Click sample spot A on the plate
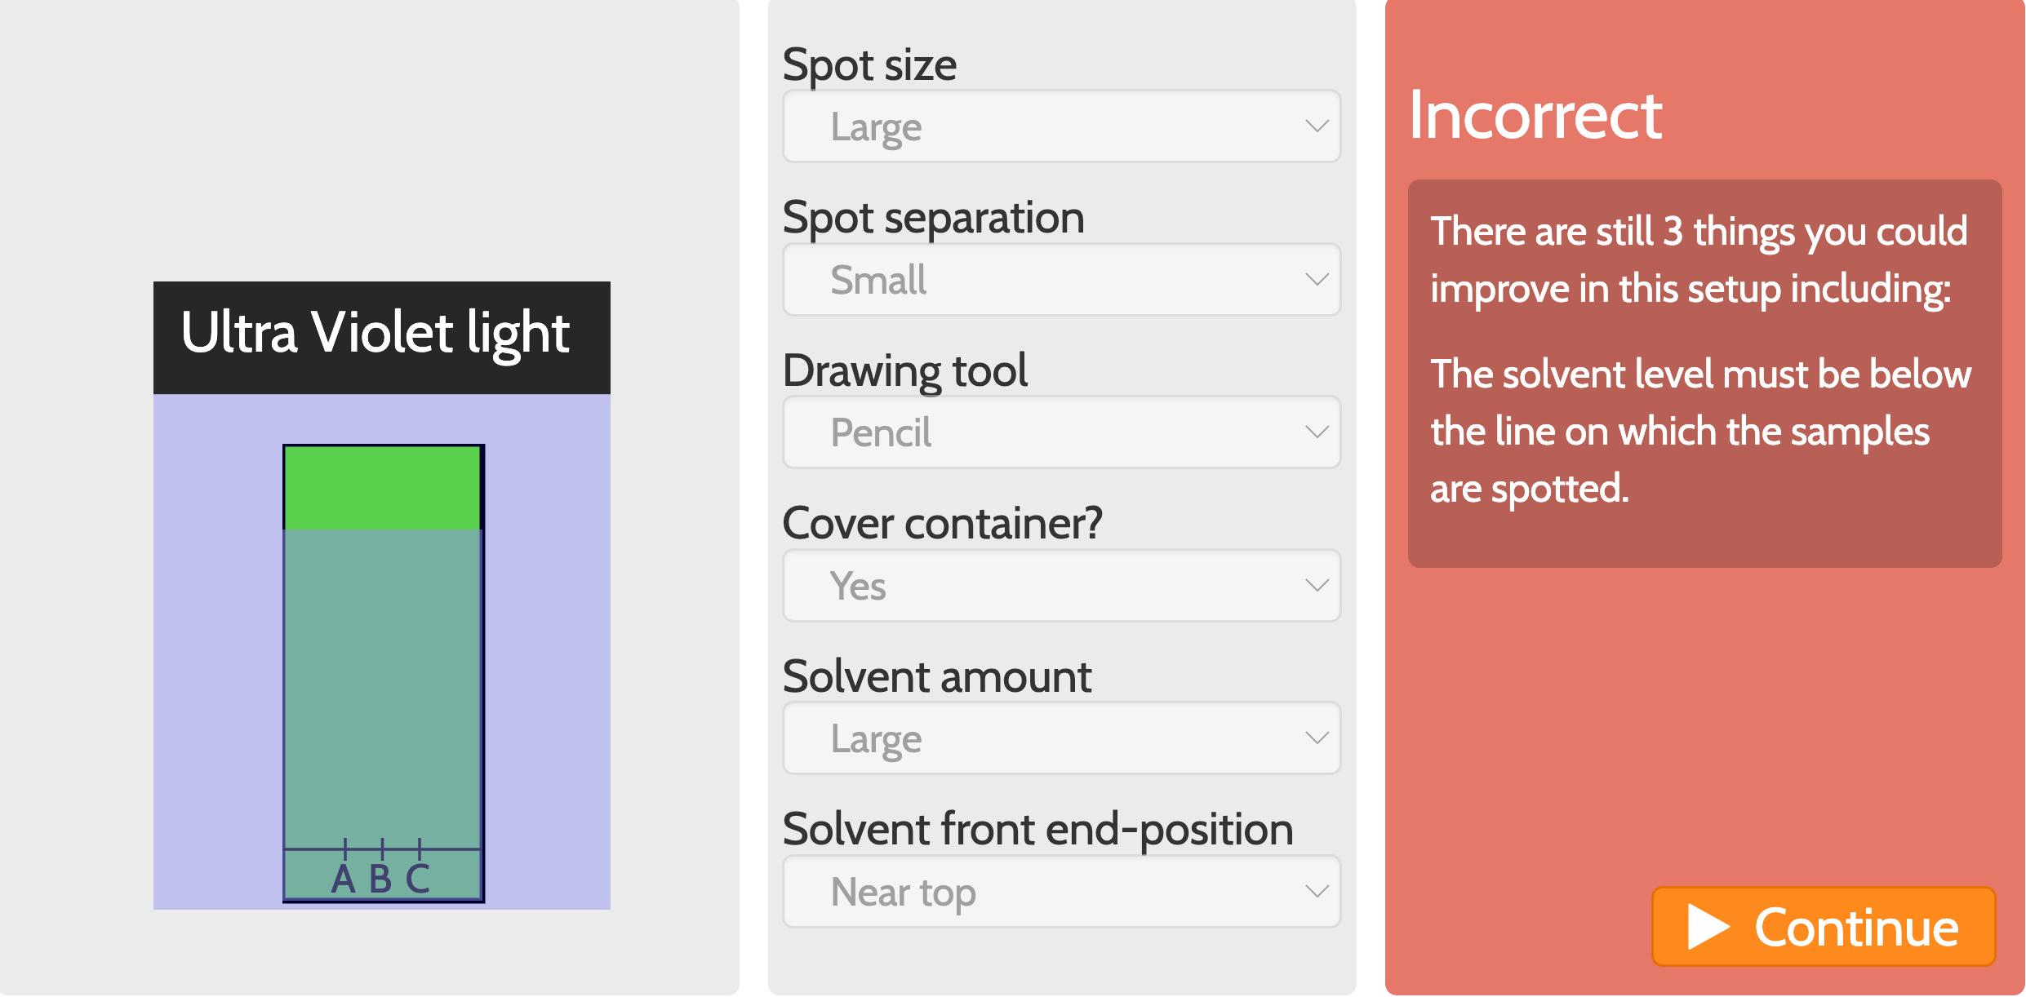 tap(344, 849)
